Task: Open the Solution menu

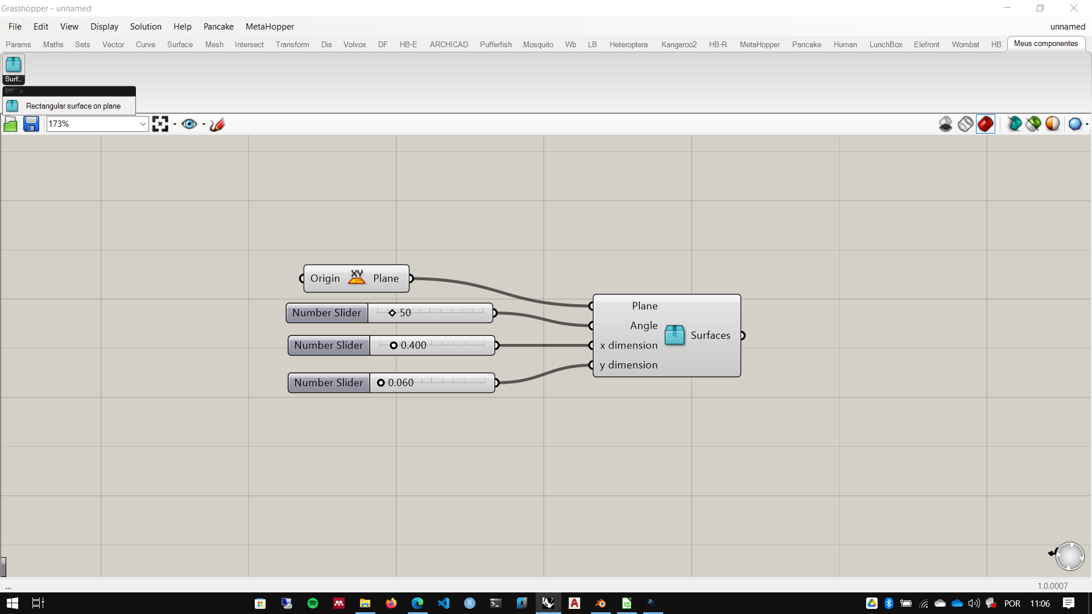Action: click(x=146, y=27)
